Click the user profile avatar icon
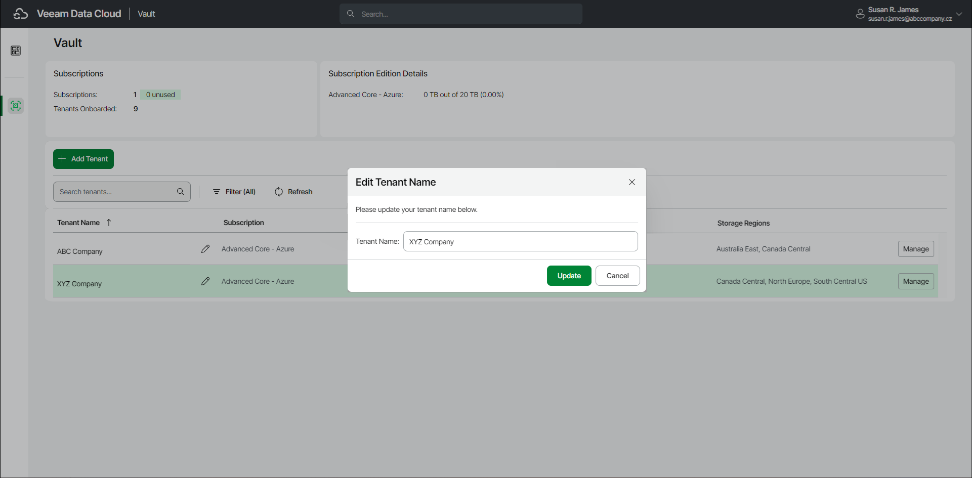 [860, 14]
